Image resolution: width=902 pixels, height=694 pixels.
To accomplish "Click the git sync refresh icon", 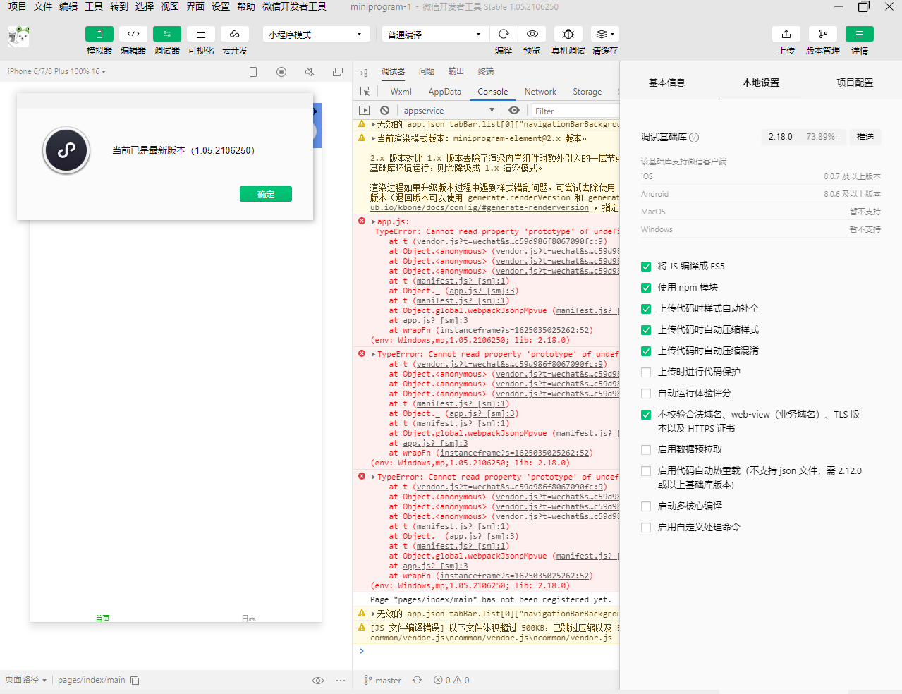I will tap(418, 680).
